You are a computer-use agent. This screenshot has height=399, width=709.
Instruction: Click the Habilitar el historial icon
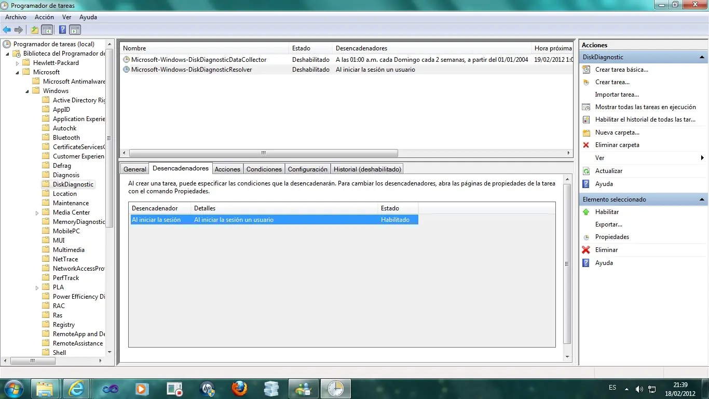[x=586, y=119]
